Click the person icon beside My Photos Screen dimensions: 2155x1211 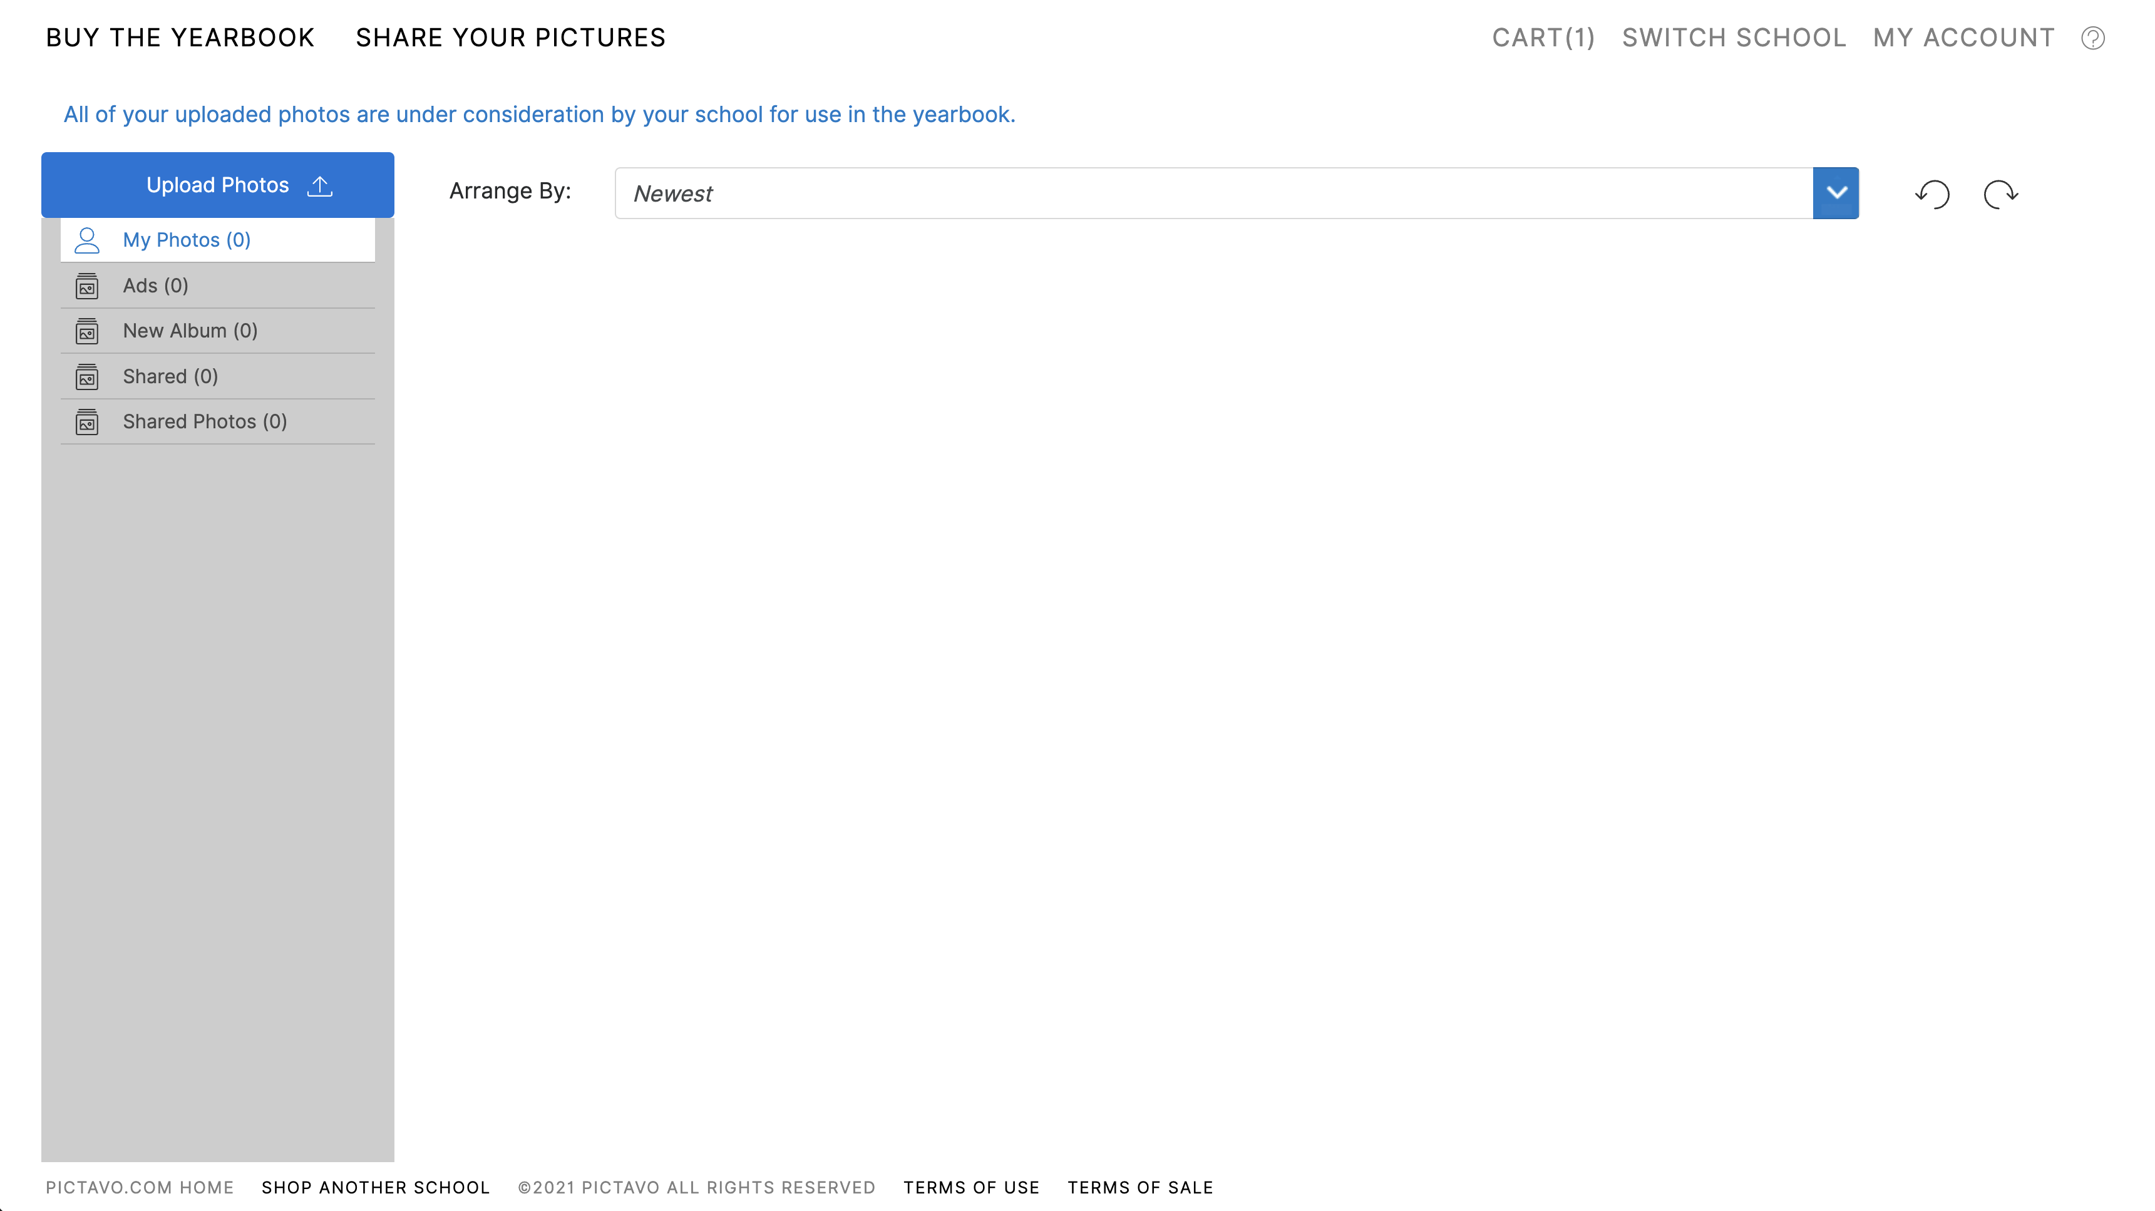(87, 240)
